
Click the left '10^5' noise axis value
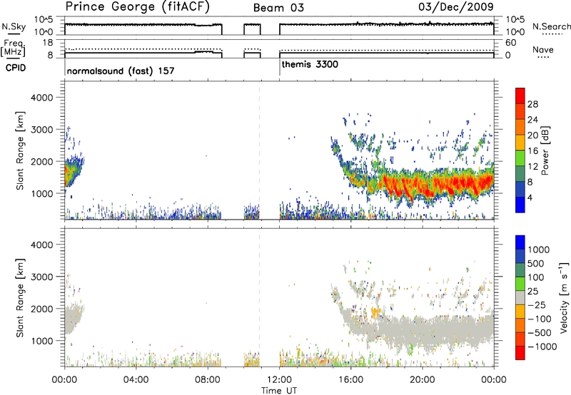[x=44, y=20]
